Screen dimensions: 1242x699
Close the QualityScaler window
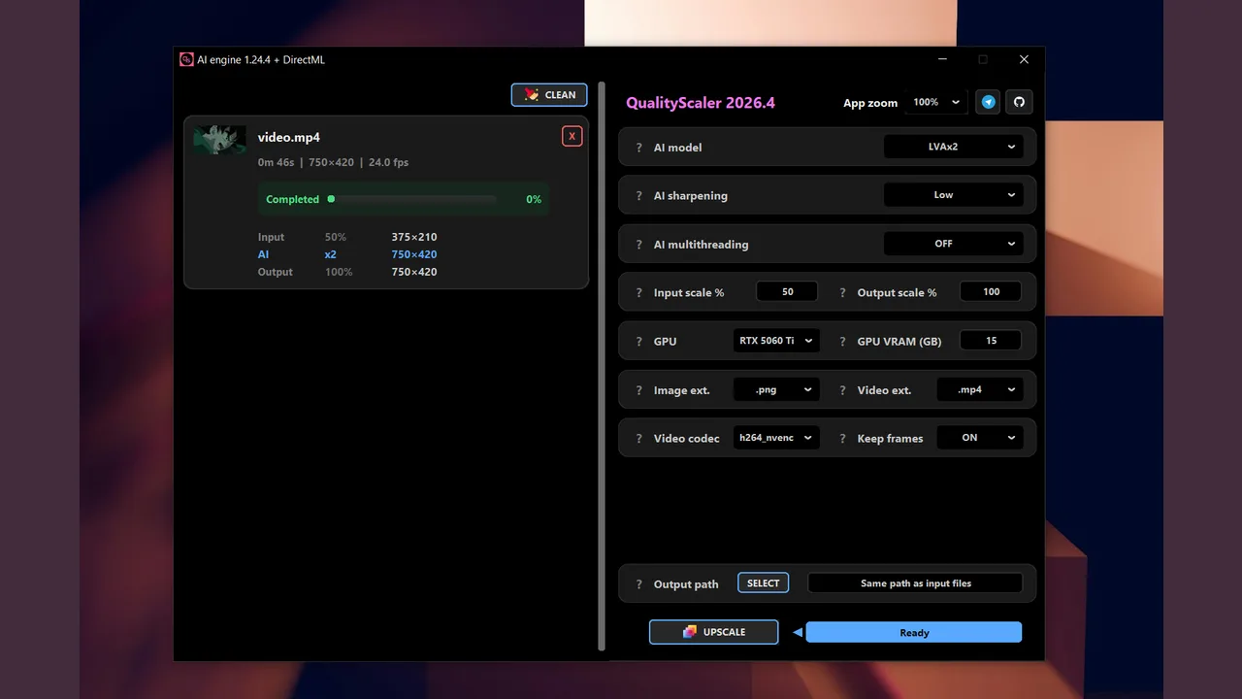coord(1024,59)
